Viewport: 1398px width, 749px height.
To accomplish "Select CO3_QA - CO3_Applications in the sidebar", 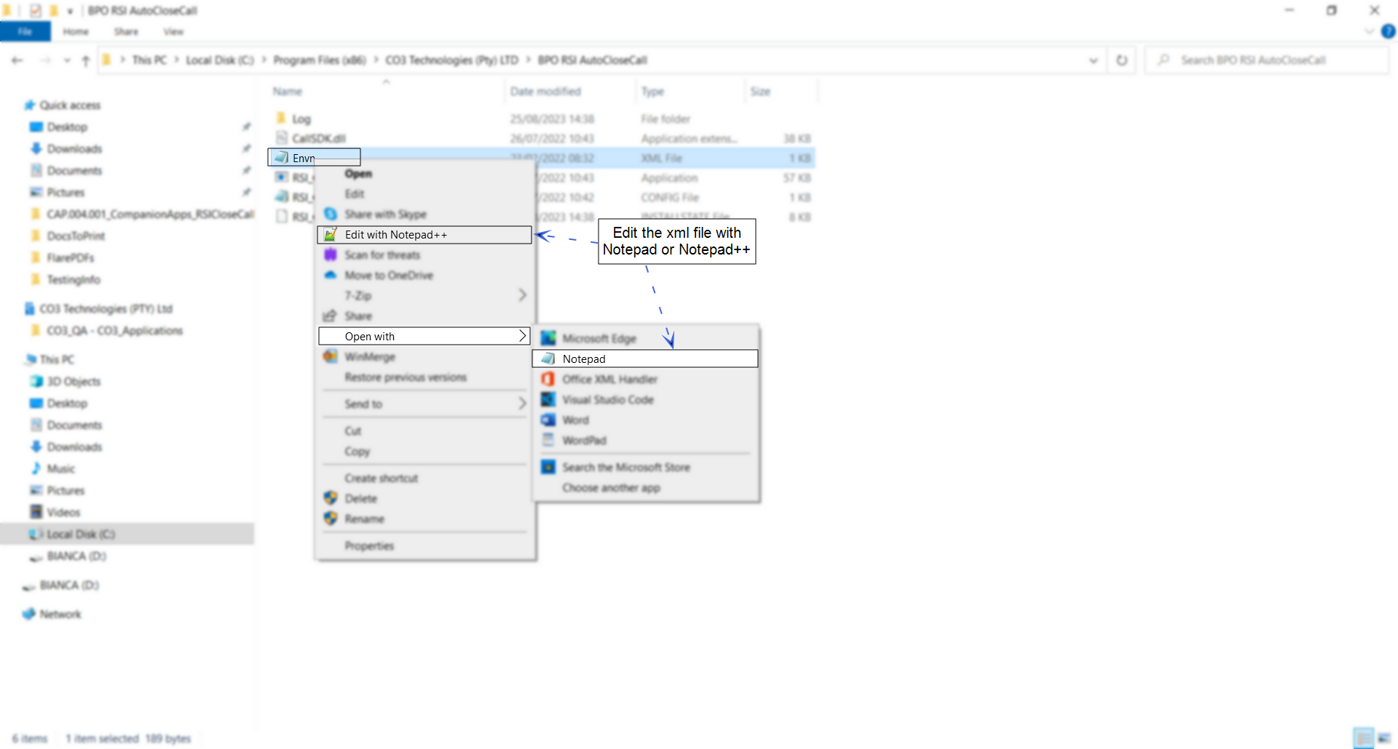I will [115, 330].
